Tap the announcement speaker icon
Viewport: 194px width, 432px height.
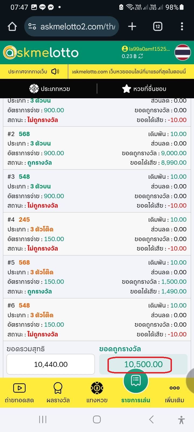(55, 72)
